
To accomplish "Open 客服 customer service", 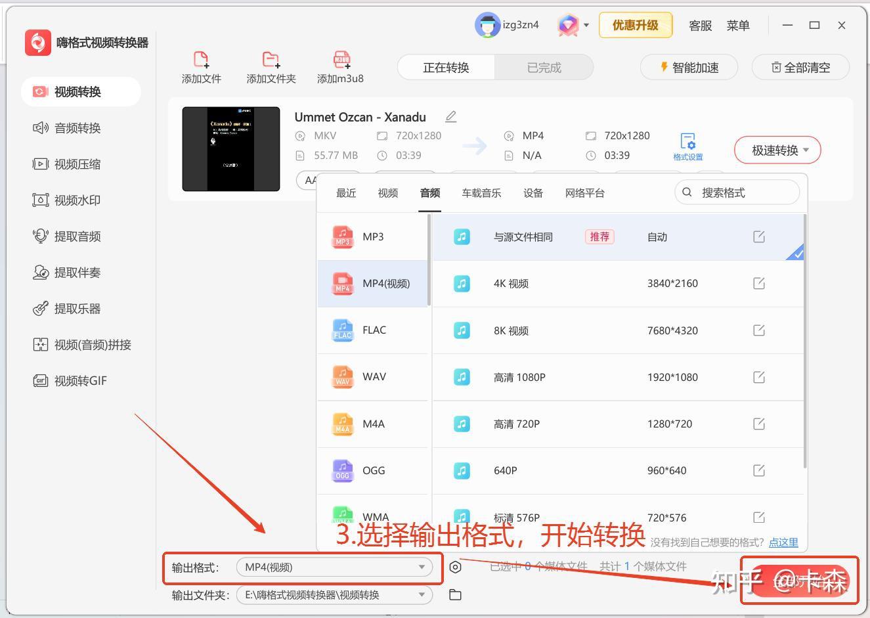I will [701, 26].
